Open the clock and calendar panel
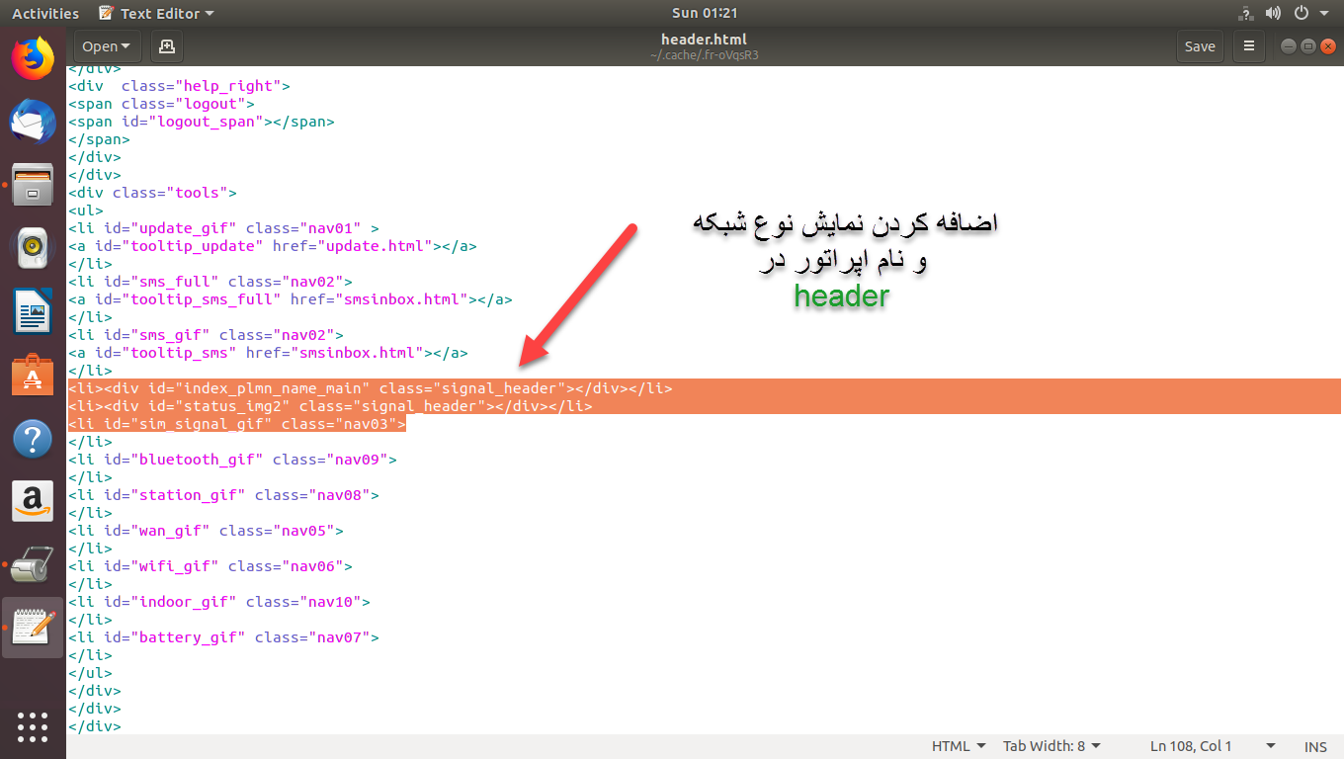Screen dimensions: 1344x759 [705, 13]
